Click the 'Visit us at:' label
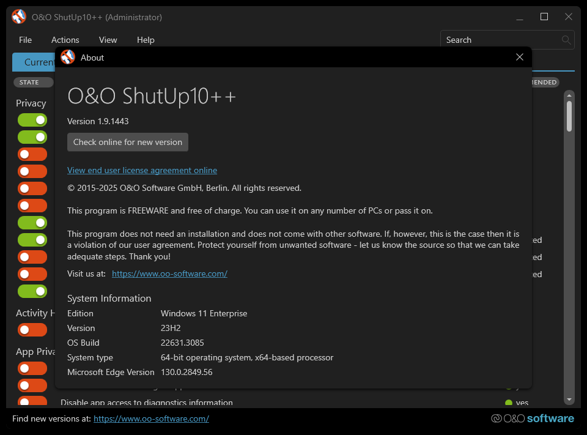 [86, 273]
